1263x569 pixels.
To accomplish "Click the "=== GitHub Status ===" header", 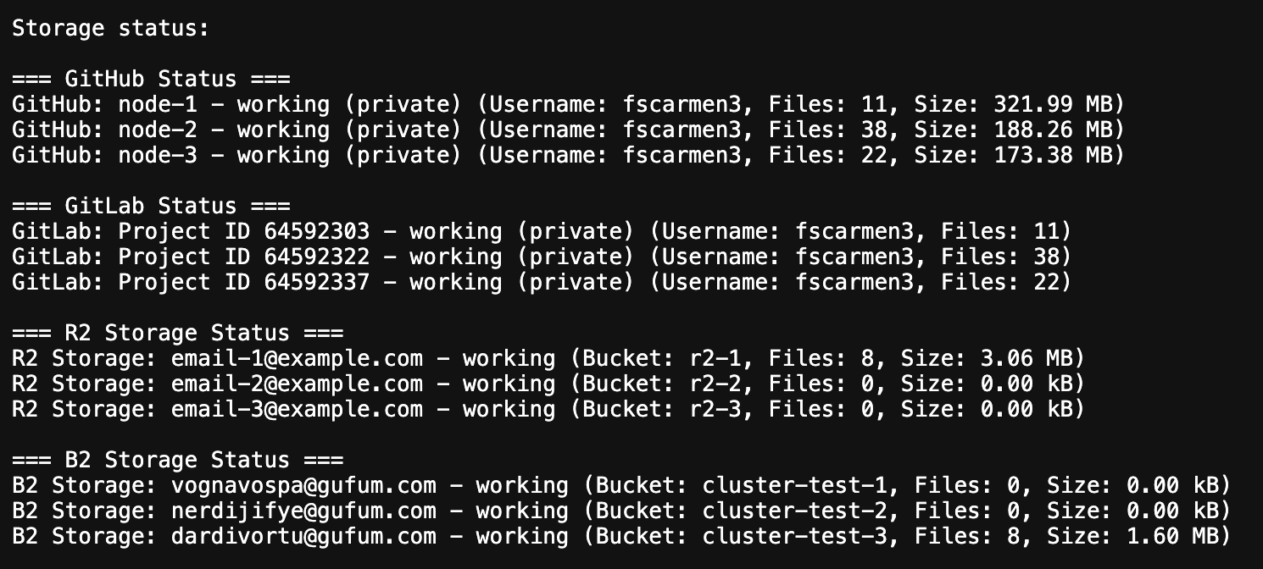I will [x=151, y=79].
